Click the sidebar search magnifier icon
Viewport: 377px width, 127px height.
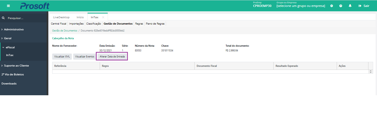[x=3, y=18]
